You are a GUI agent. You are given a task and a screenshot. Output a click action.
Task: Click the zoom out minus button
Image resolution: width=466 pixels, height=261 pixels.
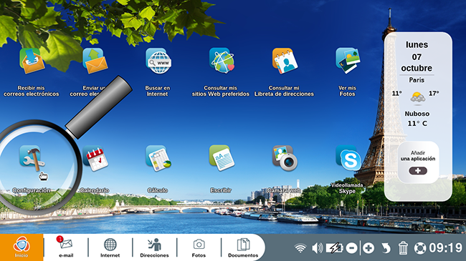pos(351,248)
